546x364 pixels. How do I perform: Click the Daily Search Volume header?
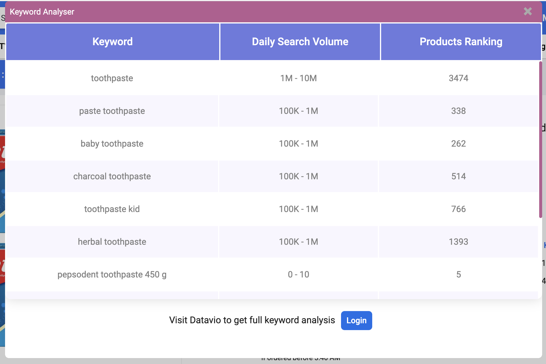pyautogui.click(x=300, y=42)
